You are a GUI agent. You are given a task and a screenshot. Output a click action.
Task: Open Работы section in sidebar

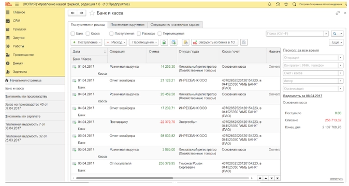[x=18, y=46]
